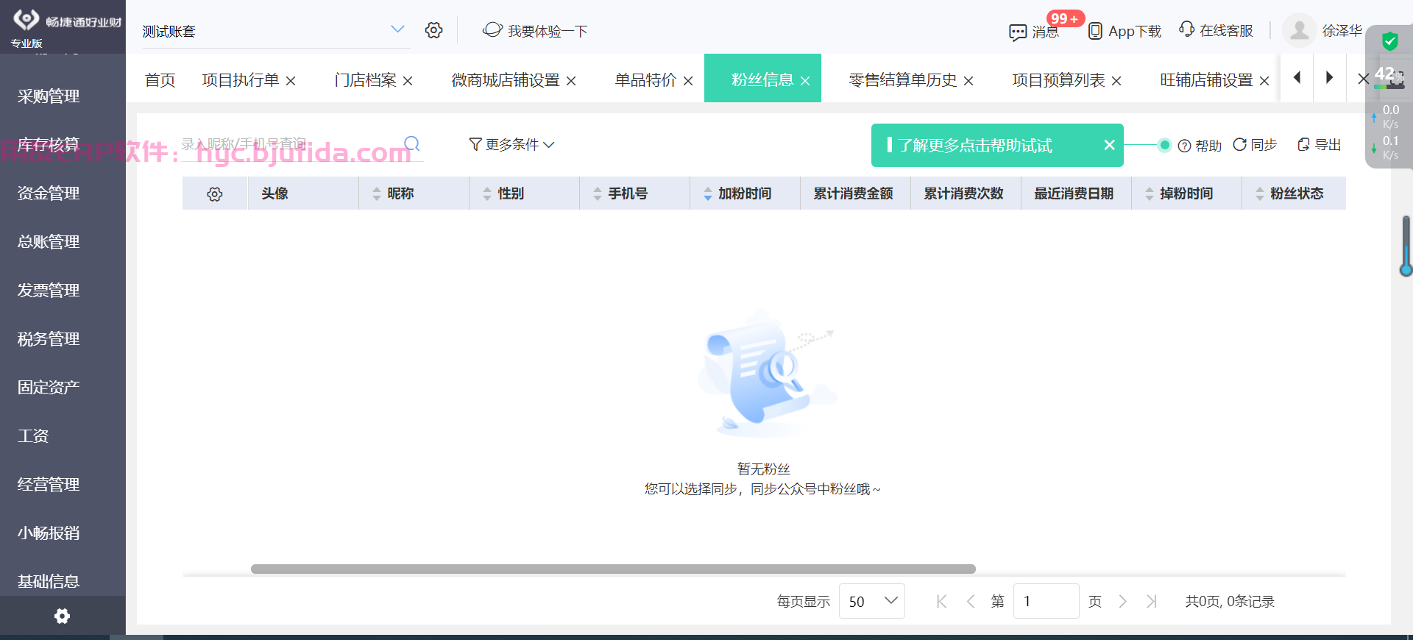
Task: Open the table column settings gear
Action: (x=215, y=194)
